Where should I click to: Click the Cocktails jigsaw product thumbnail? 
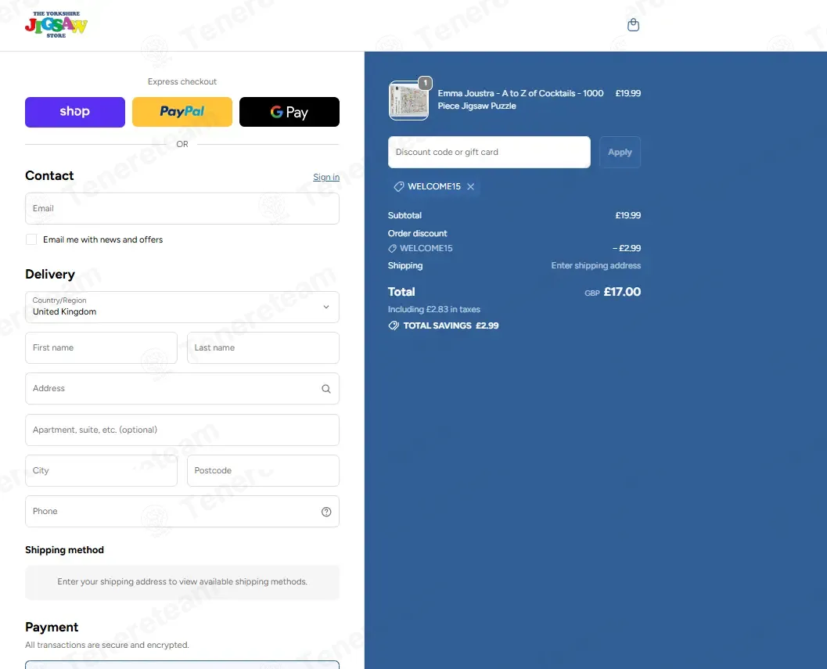408,100
